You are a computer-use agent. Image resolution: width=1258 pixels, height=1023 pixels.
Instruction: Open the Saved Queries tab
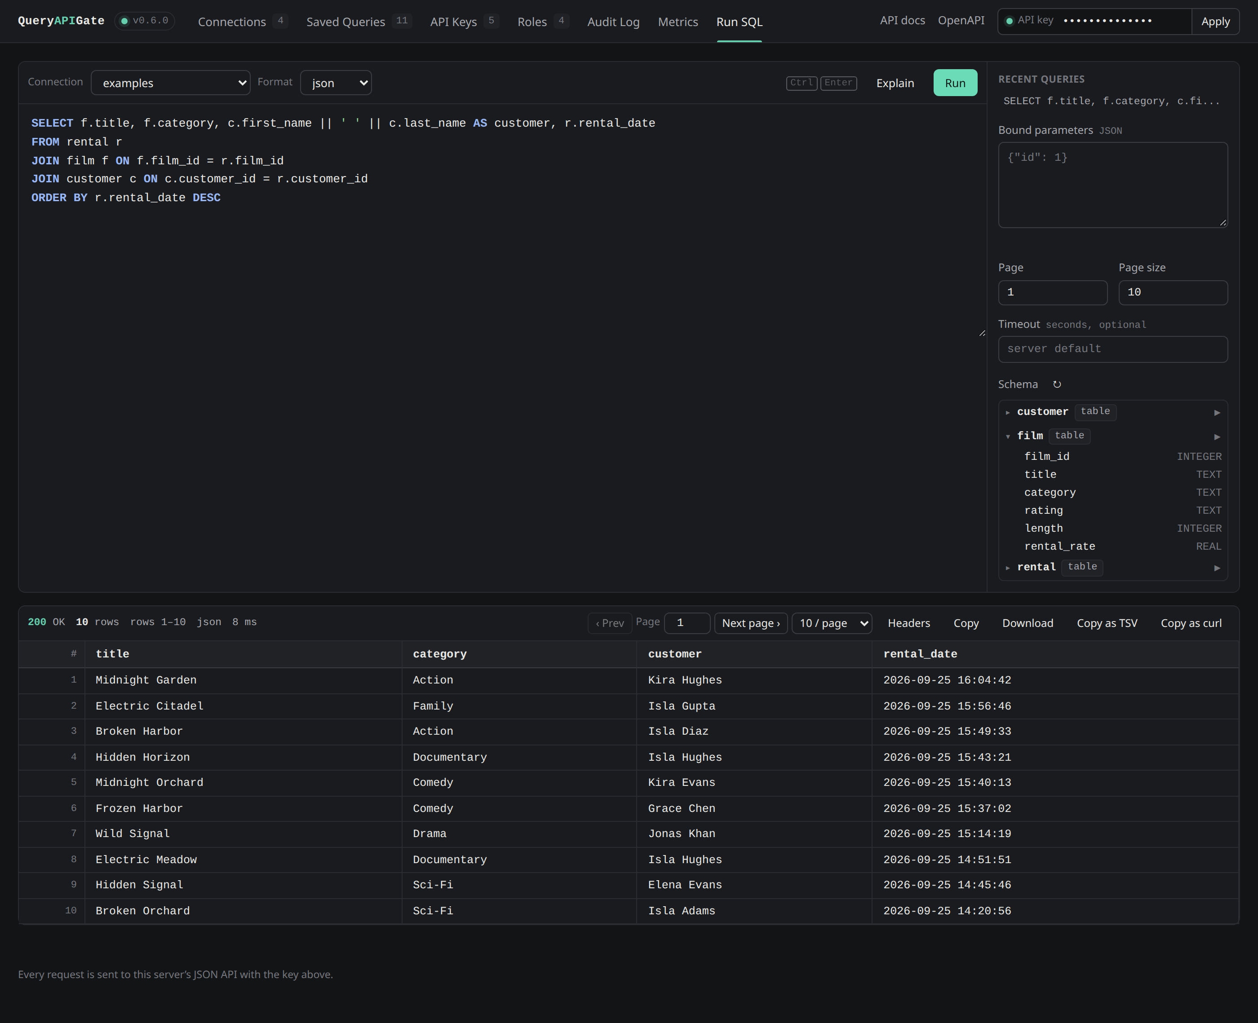(359, 22)
